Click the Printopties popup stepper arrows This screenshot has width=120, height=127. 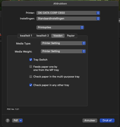82,27
